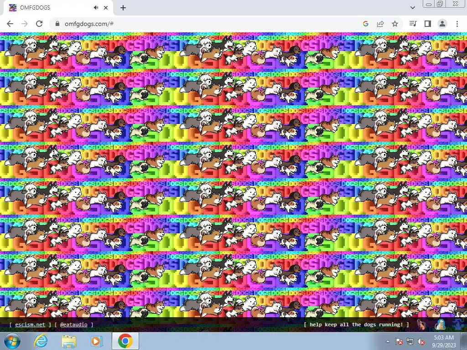The image size is (467, 350).
Task: Click the muted volume tray icon
Action: tap(421, 342)
